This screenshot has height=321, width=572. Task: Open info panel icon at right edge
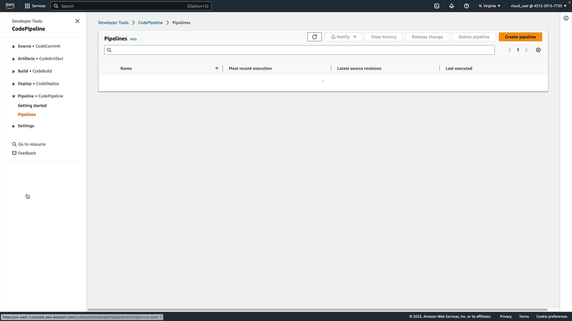[566, 18]
